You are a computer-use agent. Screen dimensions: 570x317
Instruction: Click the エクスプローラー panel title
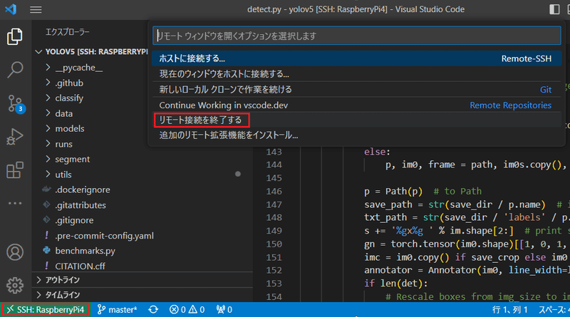[x=67, y=32]
